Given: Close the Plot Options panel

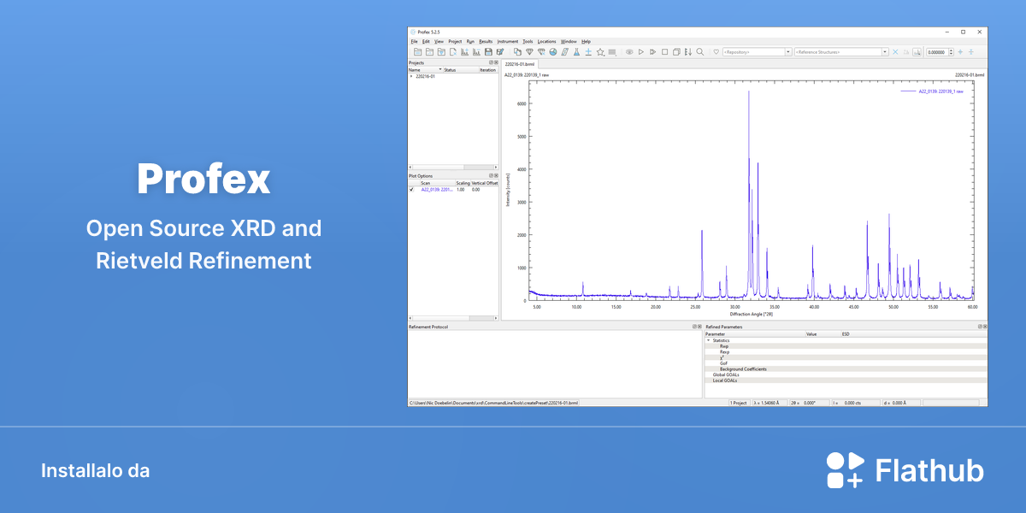Looking at the screenshot, I should (496, 175).
